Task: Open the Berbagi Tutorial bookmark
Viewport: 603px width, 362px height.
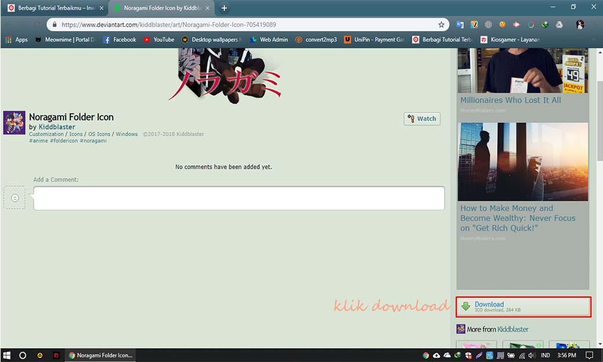Action: pos(442,39)
